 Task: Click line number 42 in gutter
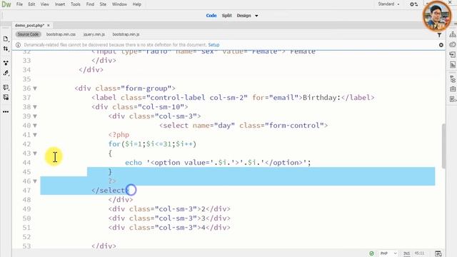(26, 144)
